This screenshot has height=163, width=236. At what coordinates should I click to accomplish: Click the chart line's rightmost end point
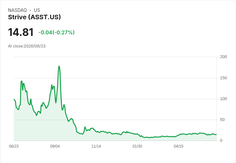tap(216, 134)
